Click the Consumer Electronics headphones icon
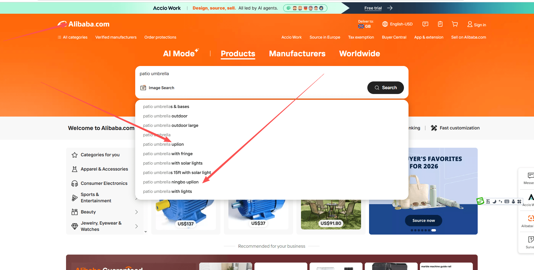This screenshot has width=534, height=270. [75, 183]
